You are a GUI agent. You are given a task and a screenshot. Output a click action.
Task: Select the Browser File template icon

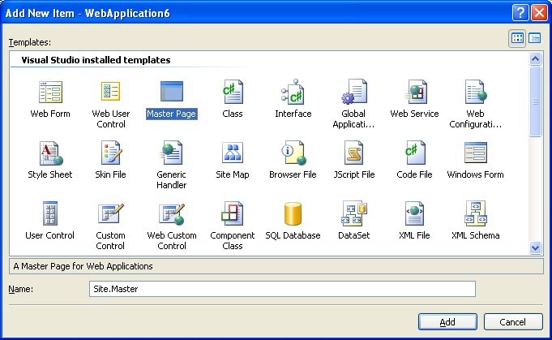(293, 153)
